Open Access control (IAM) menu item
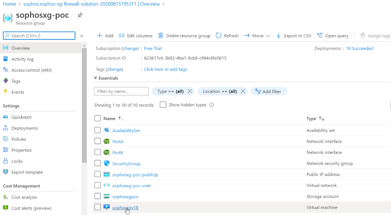Viewport: 391px width, 215px height. [32, 70]
